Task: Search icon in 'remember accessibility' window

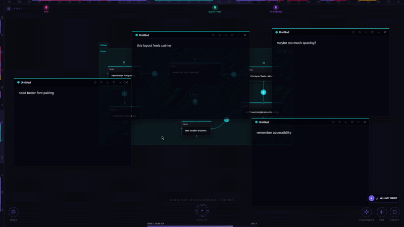Action: (x=339, y=122)
